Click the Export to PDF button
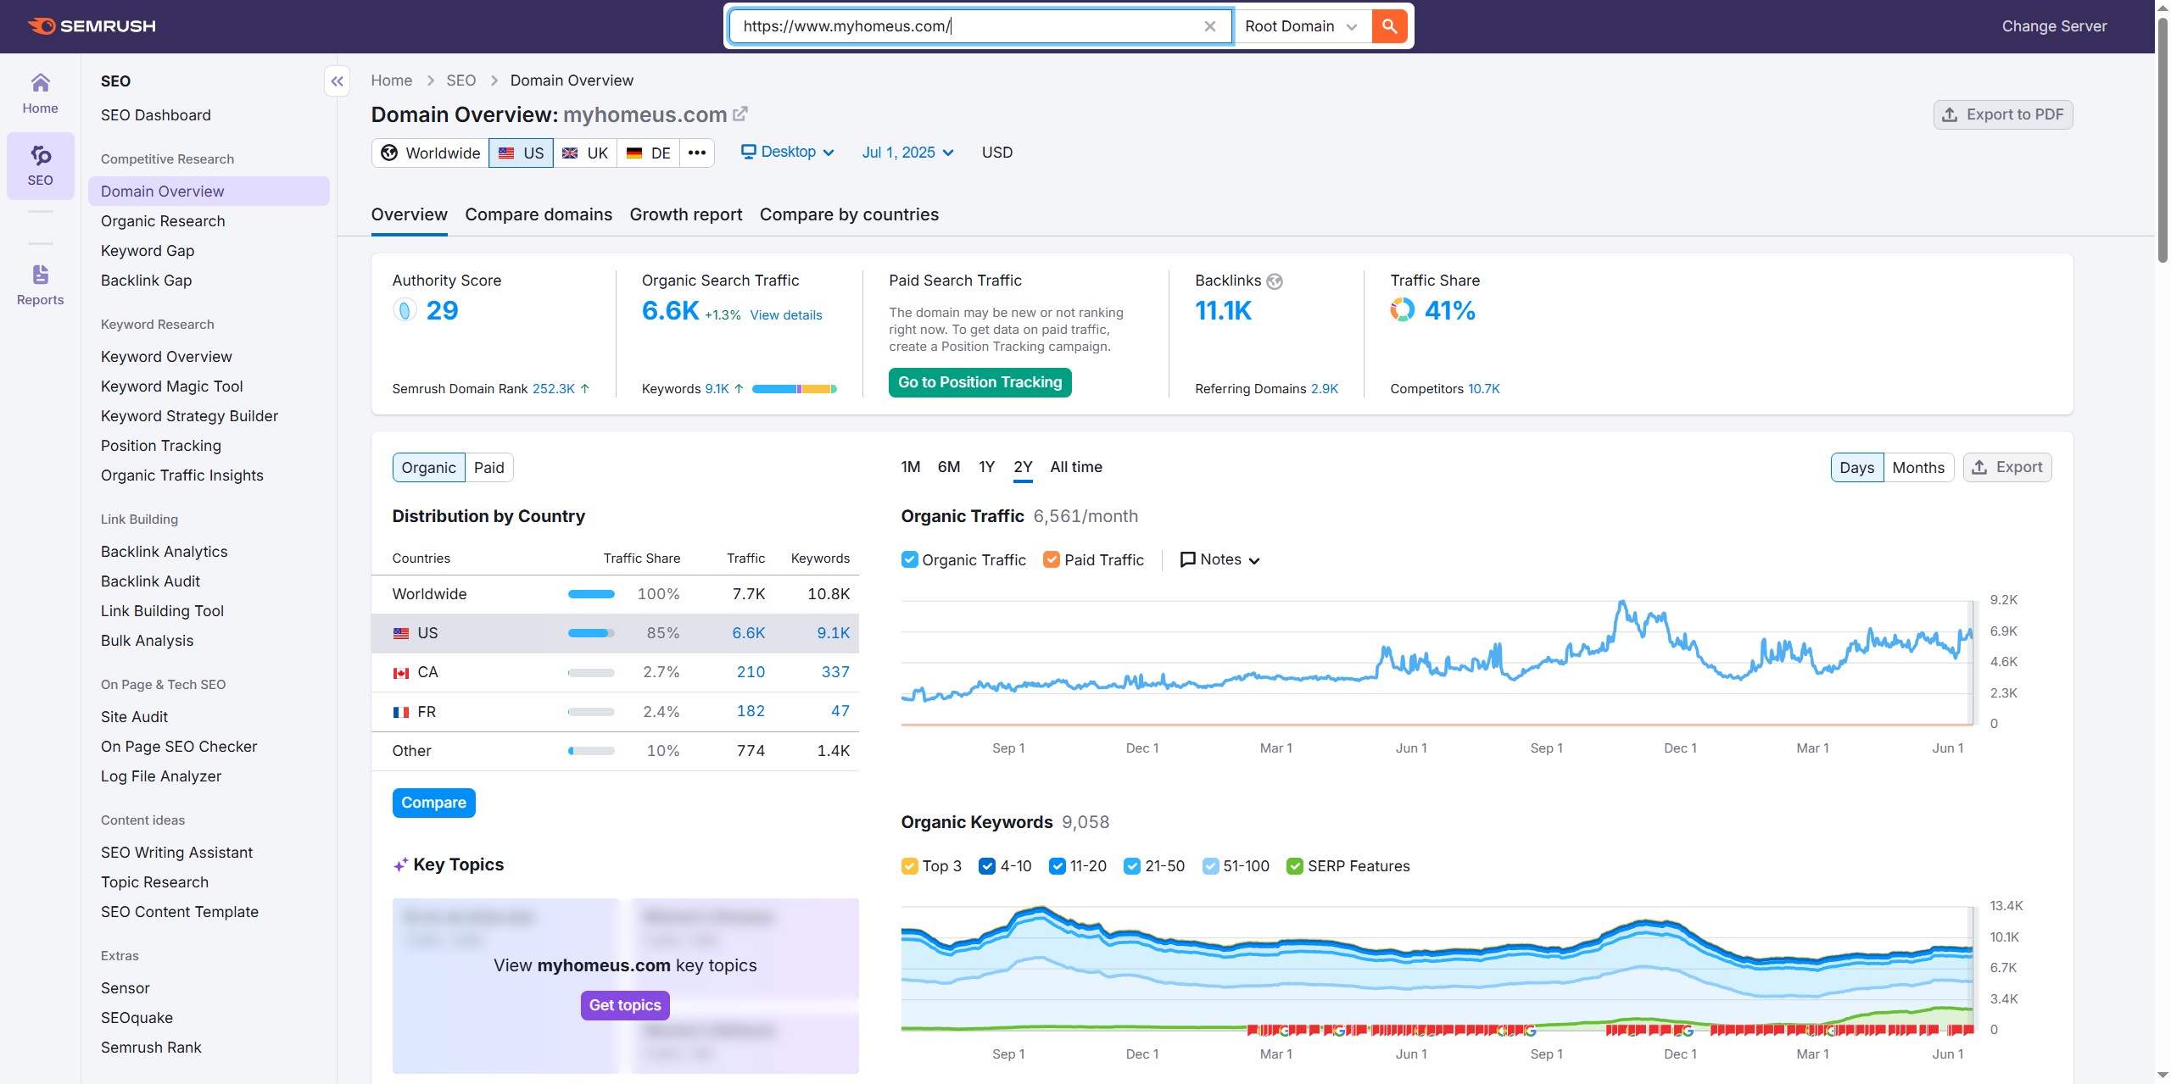Image resolution: width=2171 pixels, height=1084 pixels. click(2003, 114)
